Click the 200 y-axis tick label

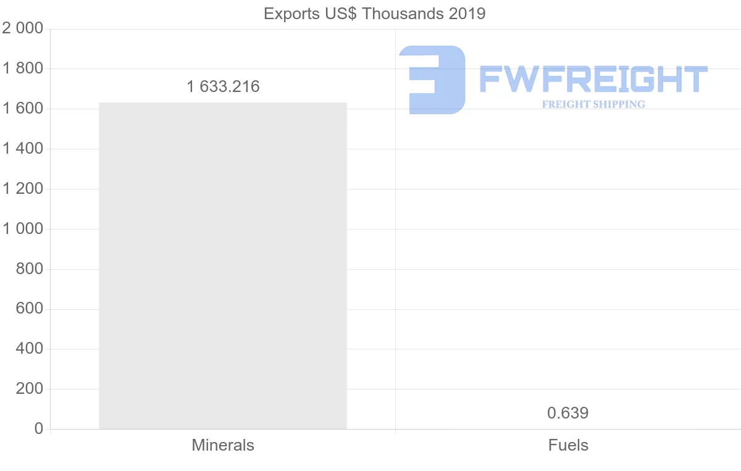pyautogui.click(x=29, y=389)
